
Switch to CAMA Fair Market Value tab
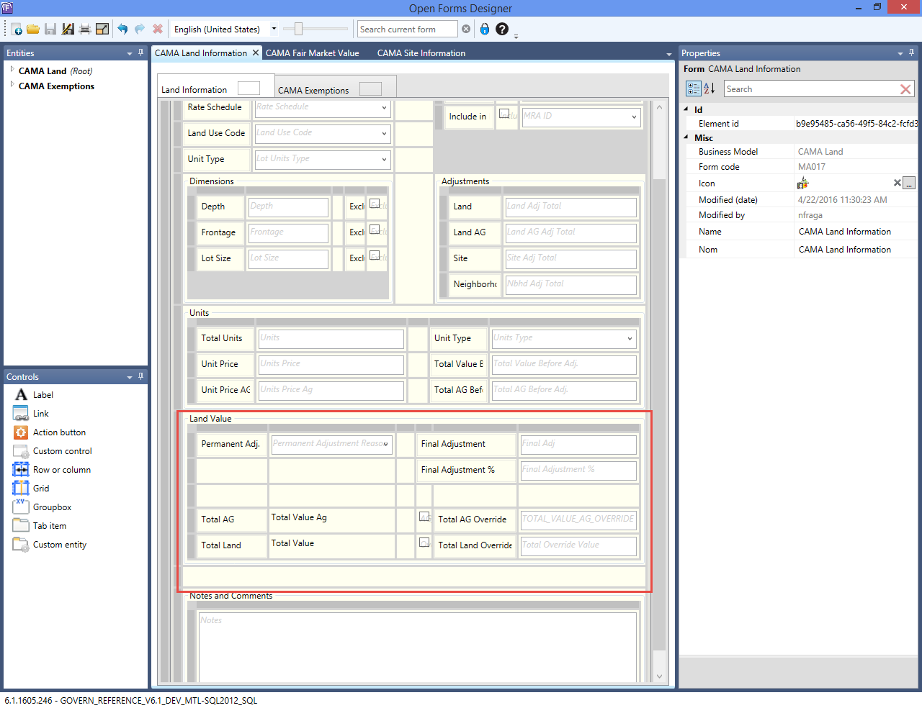[312, 53]
